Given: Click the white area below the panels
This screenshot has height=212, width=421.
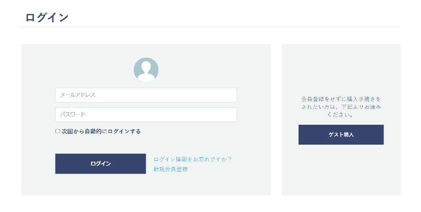Looking at the screenshot, I should click(x=211, y=204).
